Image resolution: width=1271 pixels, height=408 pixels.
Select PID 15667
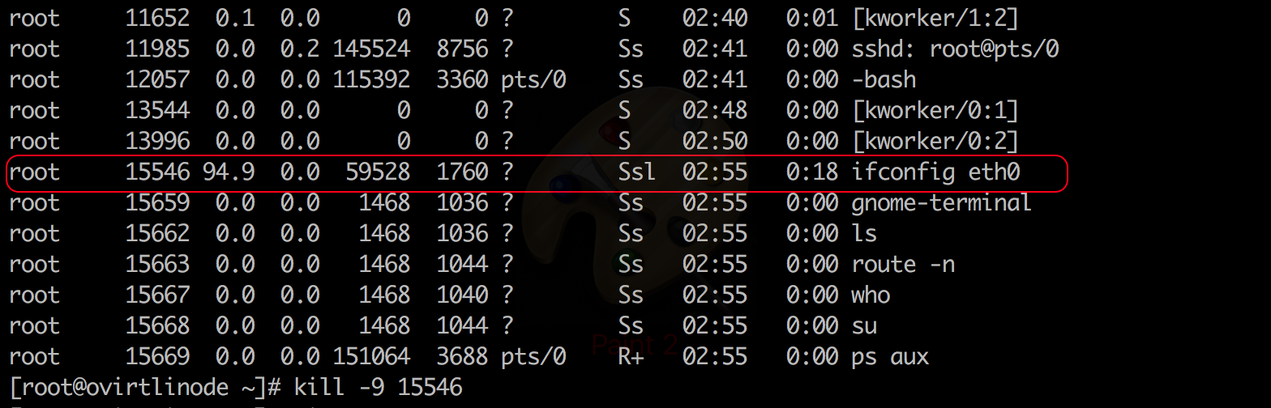(x=157, y=295)
